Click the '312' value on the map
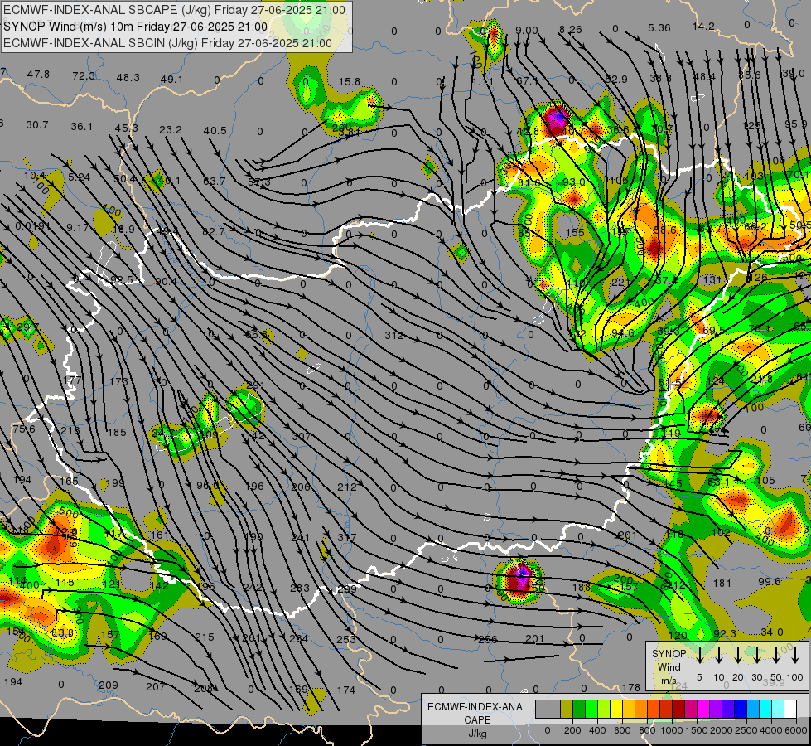The height and width of the screenshot is (746, 811). click(x=393, y=335)
